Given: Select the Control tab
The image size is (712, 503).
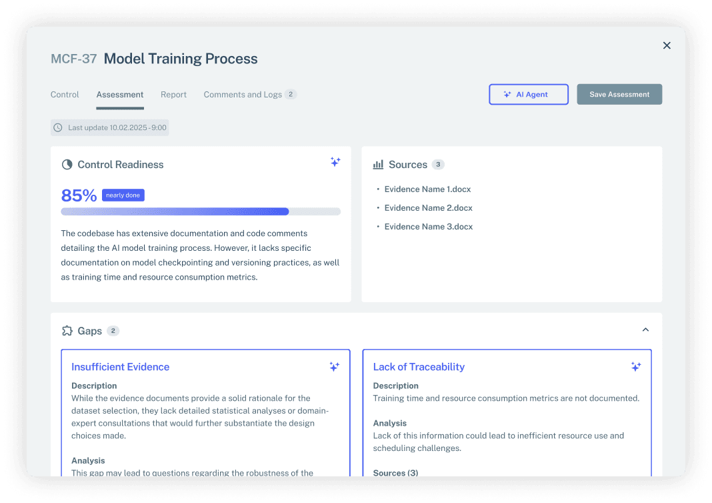Looking at the screenshot, I should coord(65,94).
